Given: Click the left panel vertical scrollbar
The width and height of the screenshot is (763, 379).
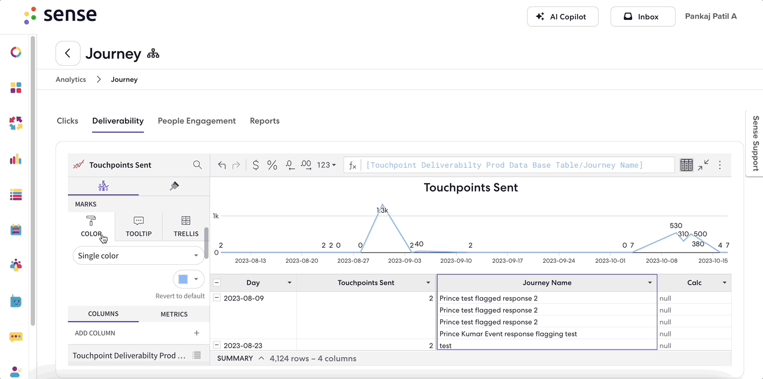Looking at the screenshot, I should click(206, 242).
